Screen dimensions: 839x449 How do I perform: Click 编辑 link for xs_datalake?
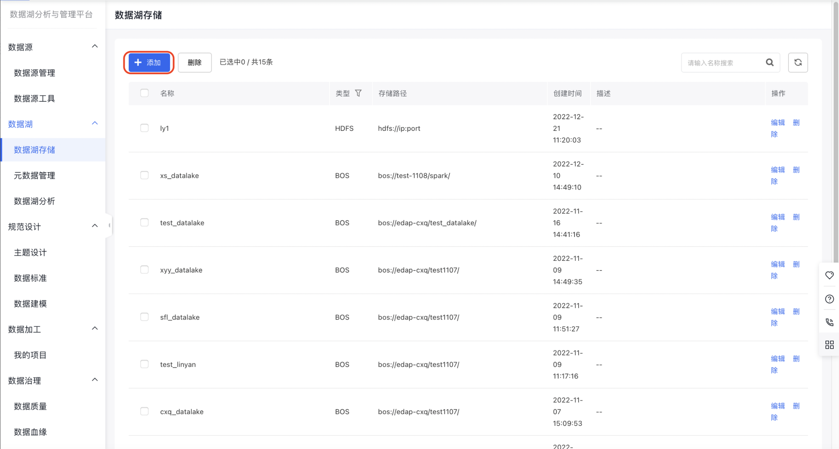[778, 170]
